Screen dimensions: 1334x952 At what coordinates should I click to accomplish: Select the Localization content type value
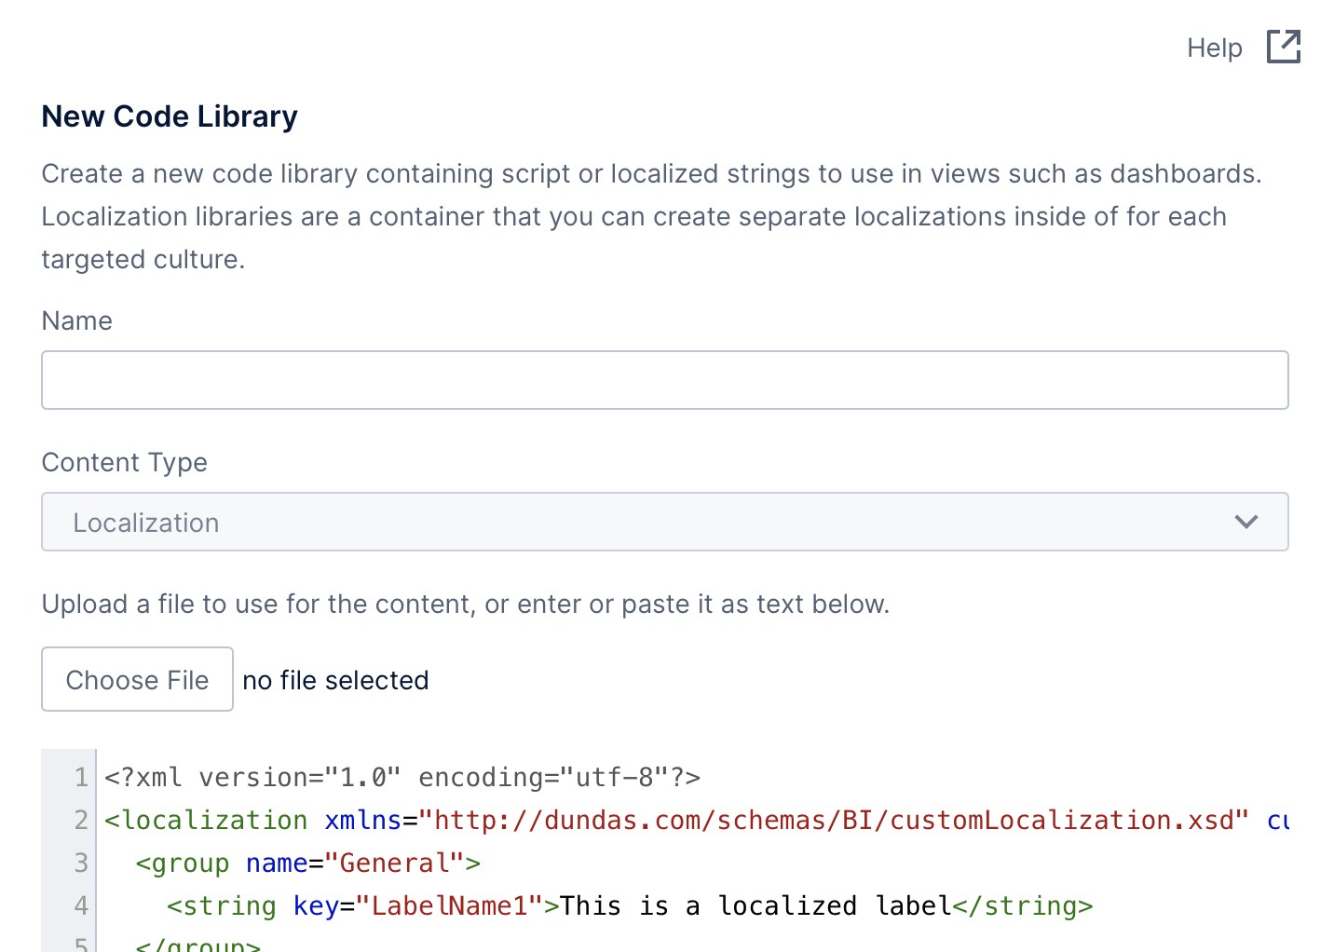coord(145,522)
